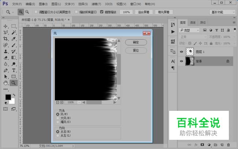Open the 基本功能 workspace dropdown
Screen dimensions: 238x149
coord(222,12)
